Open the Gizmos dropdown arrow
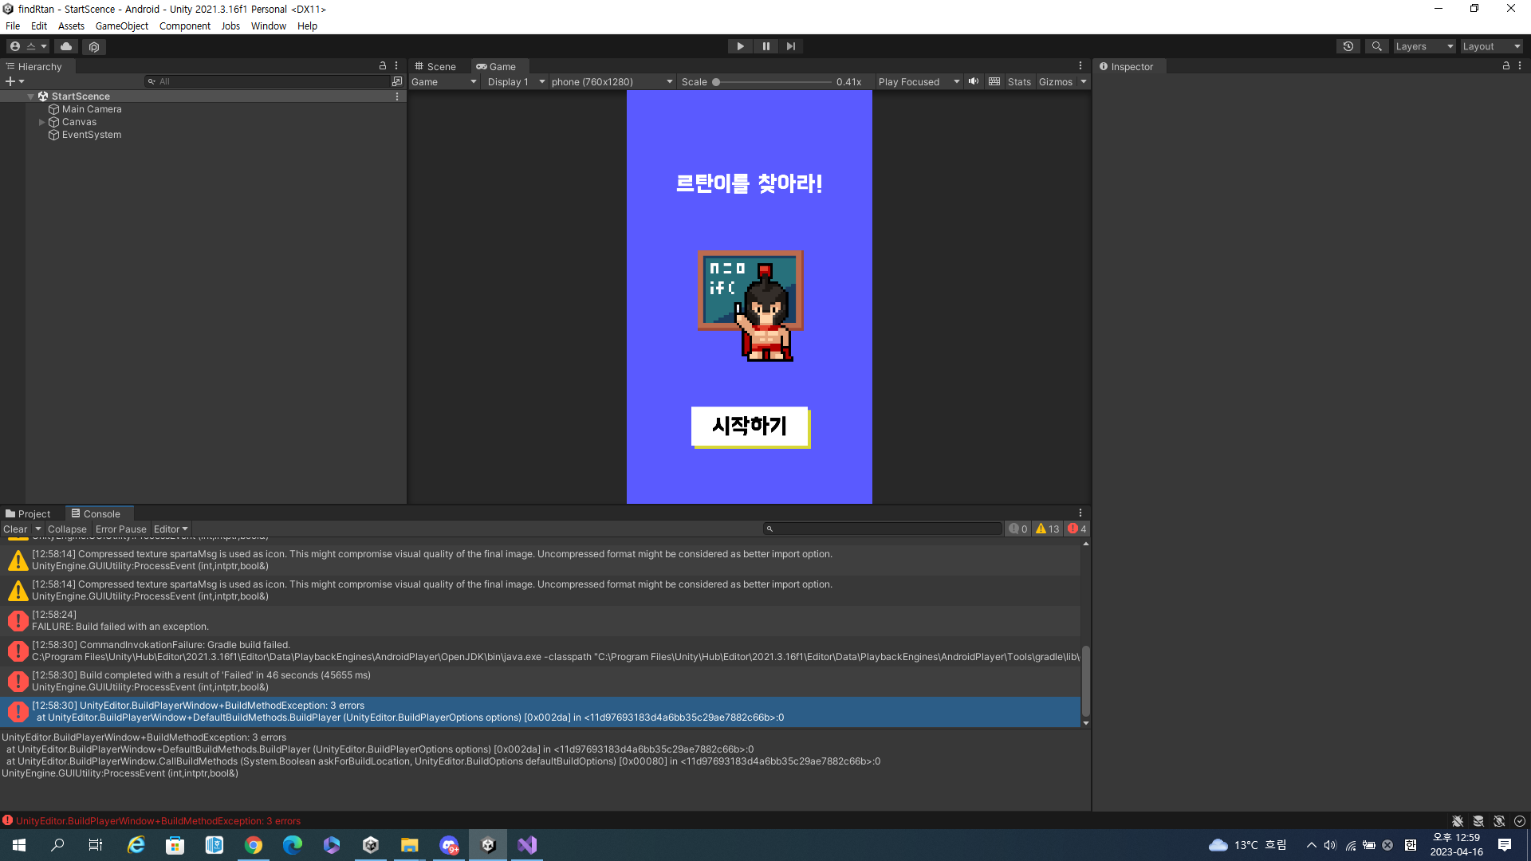The height and width of the screenshot is (861, 1531). (1084, 81)
